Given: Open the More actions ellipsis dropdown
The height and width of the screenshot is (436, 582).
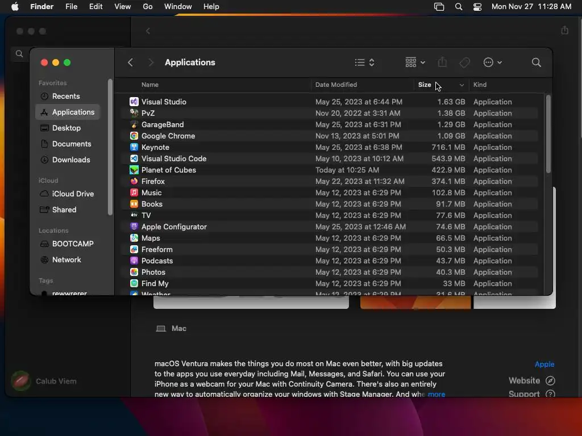Looking at the screenshot, I should (493, 62).
